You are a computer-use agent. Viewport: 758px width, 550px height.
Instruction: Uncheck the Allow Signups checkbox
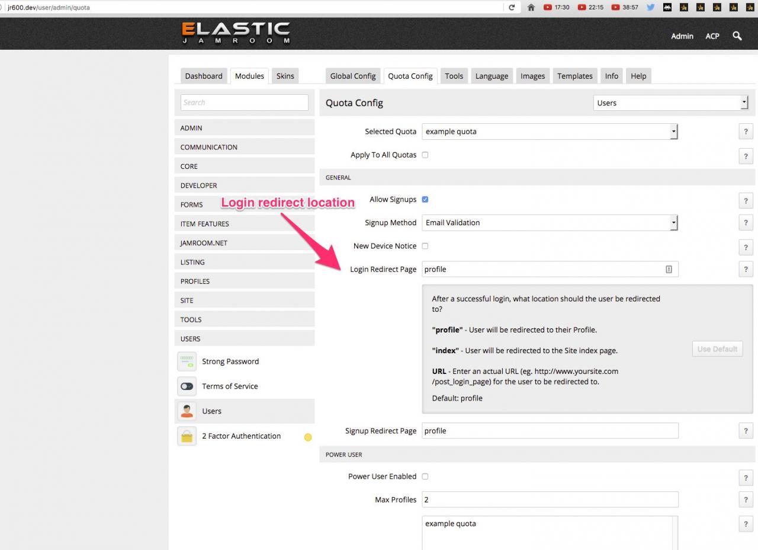[x=425, y=200]
